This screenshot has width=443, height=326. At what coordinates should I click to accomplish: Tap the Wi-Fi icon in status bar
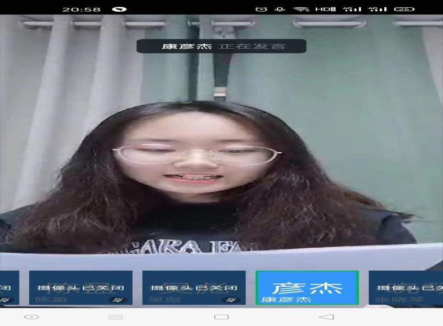(301, 9)
